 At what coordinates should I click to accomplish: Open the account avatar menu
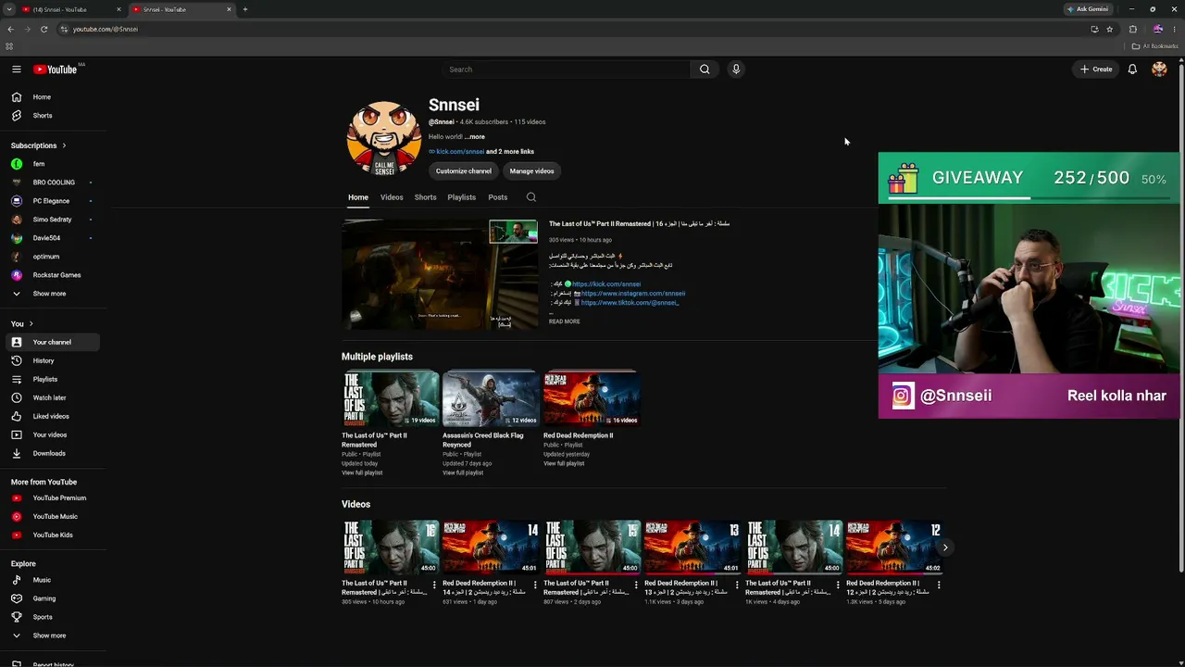(x=1159, y=69)
